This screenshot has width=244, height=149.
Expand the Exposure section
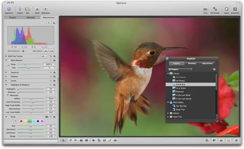point(6,72)
